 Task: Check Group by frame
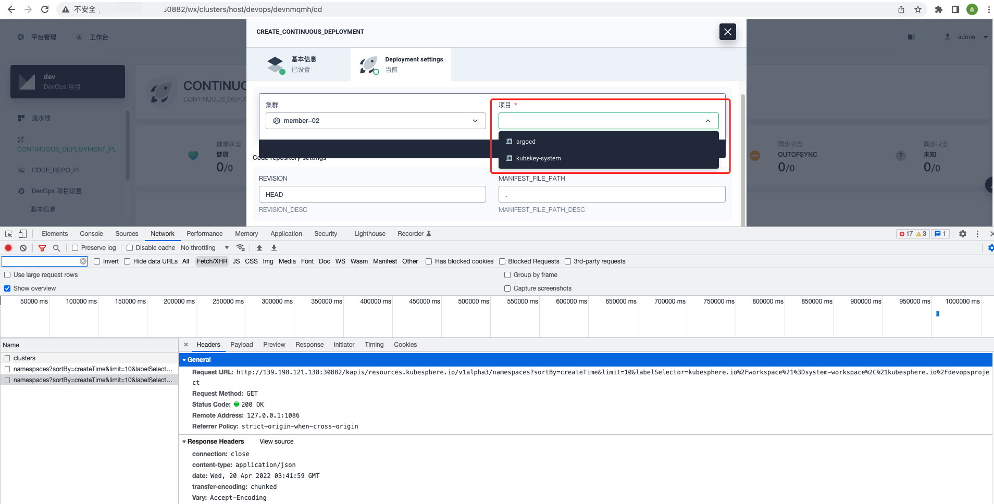[507, 275]
